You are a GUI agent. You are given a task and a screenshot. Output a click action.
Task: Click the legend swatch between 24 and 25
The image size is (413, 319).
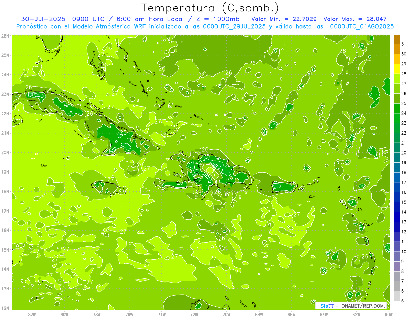[397, 108]
